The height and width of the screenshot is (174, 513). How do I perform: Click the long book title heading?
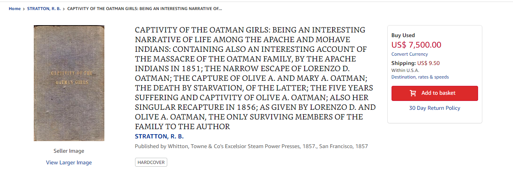255,78
